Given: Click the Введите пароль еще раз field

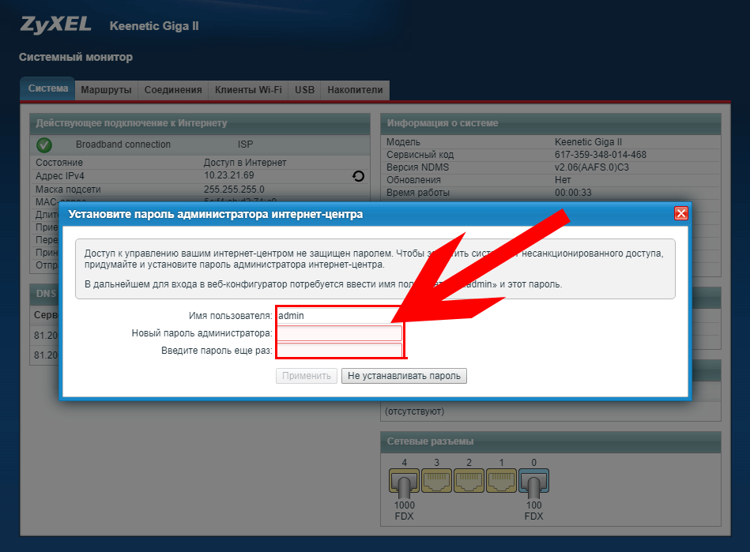Looking at the screenshot, I should click(x=339, y=351).
